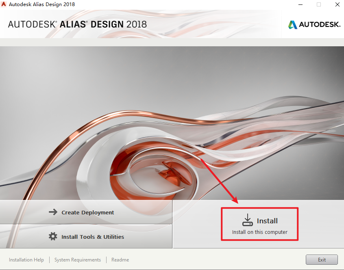344x270 pixels.
Task: Click the disabled maximize window button
Action: tap(319, 4)
